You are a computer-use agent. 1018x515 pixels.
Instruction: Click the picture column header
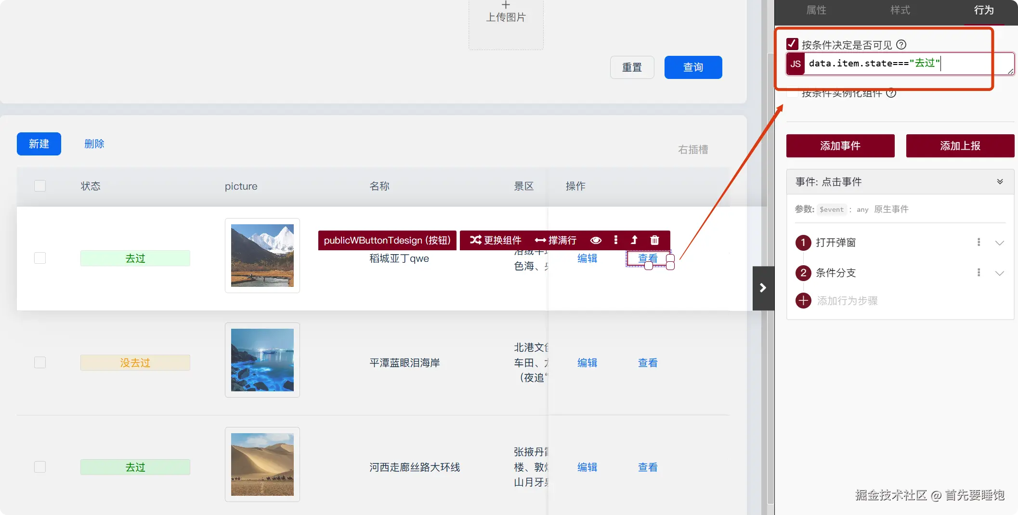241,186
